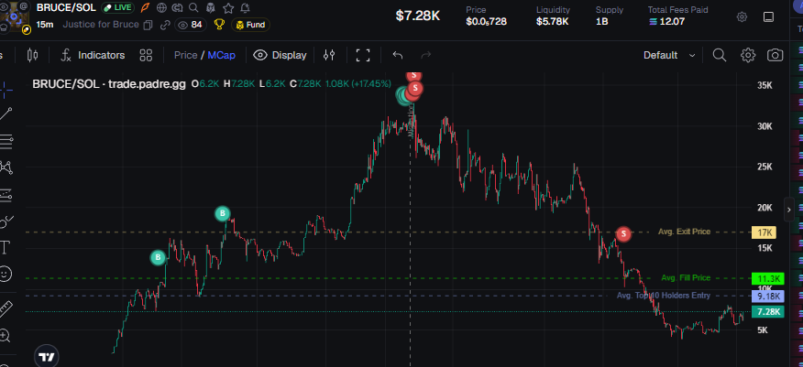Activate the zoom-in magnifier tool

point(5,336)
